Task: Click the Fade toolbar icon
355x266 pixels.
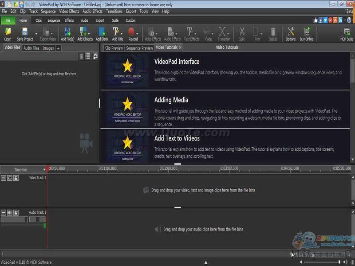Action: point(207,34)
